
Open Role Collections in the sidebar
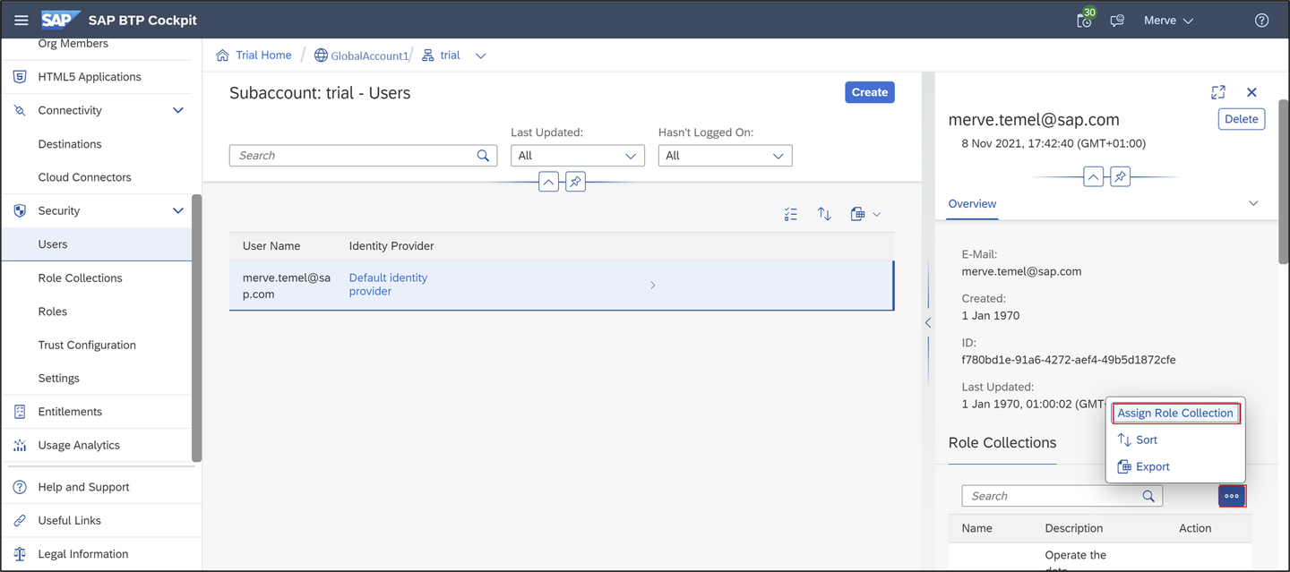click(96, 277)
